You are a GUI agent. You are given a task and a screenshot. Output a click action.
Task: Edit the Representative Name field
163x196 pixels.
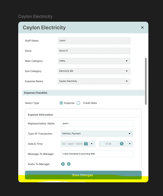(97, 123)
